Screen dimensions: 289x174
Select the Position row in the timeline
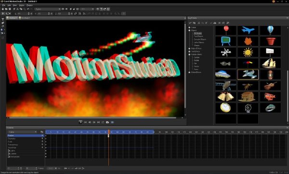click(x=26, y=136)
